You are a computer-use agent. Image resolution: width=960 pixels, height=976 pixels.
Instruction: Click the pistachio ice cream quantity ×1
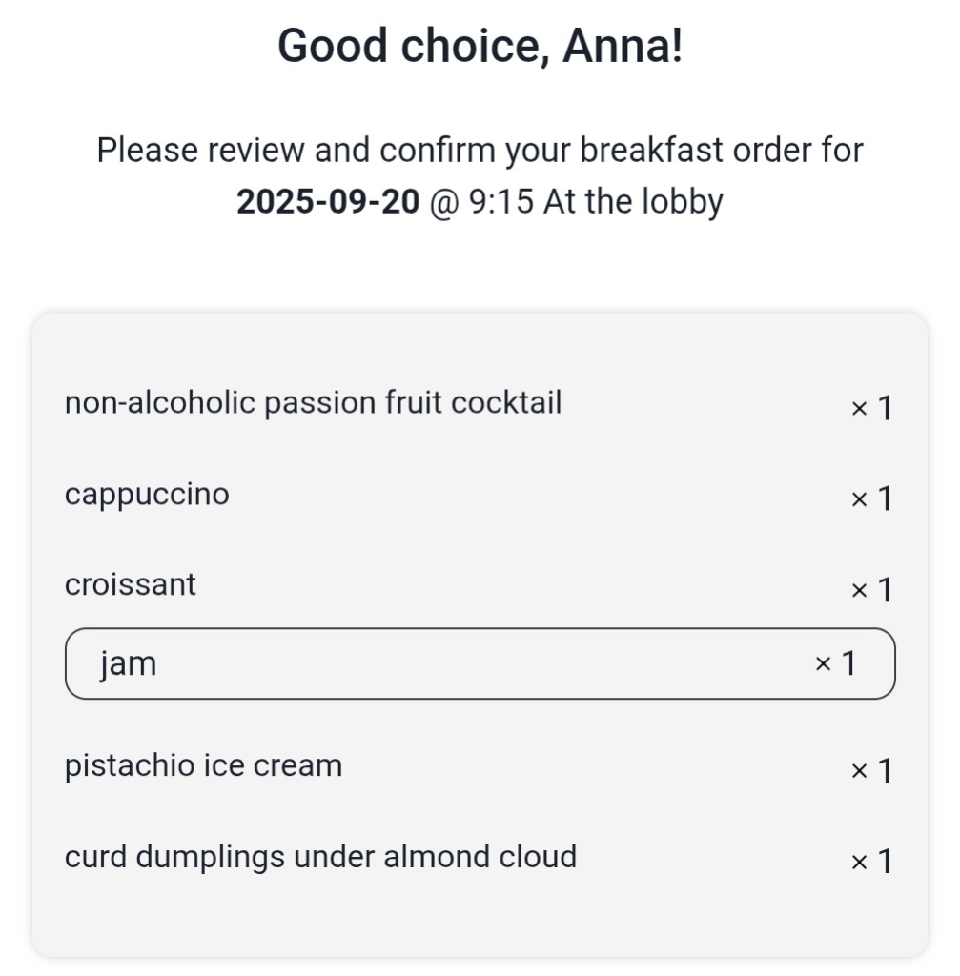coord(871,770)
